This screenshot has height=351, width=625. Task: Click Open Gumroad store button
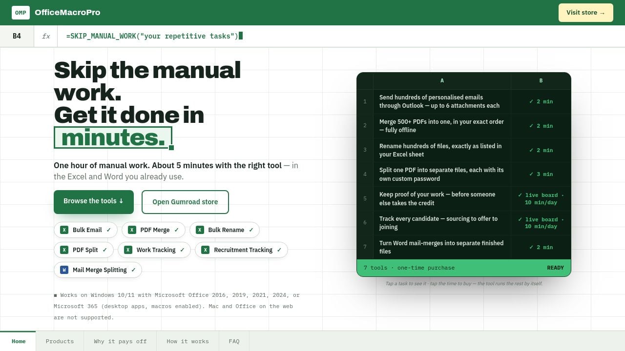coord(185,202)
